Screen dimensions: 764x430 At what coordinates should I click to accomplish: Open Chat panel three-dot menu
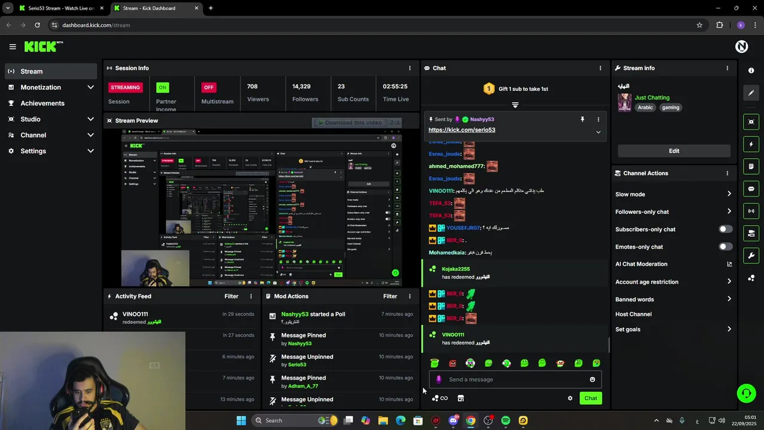pyautogui.click(x=600, y=68)
